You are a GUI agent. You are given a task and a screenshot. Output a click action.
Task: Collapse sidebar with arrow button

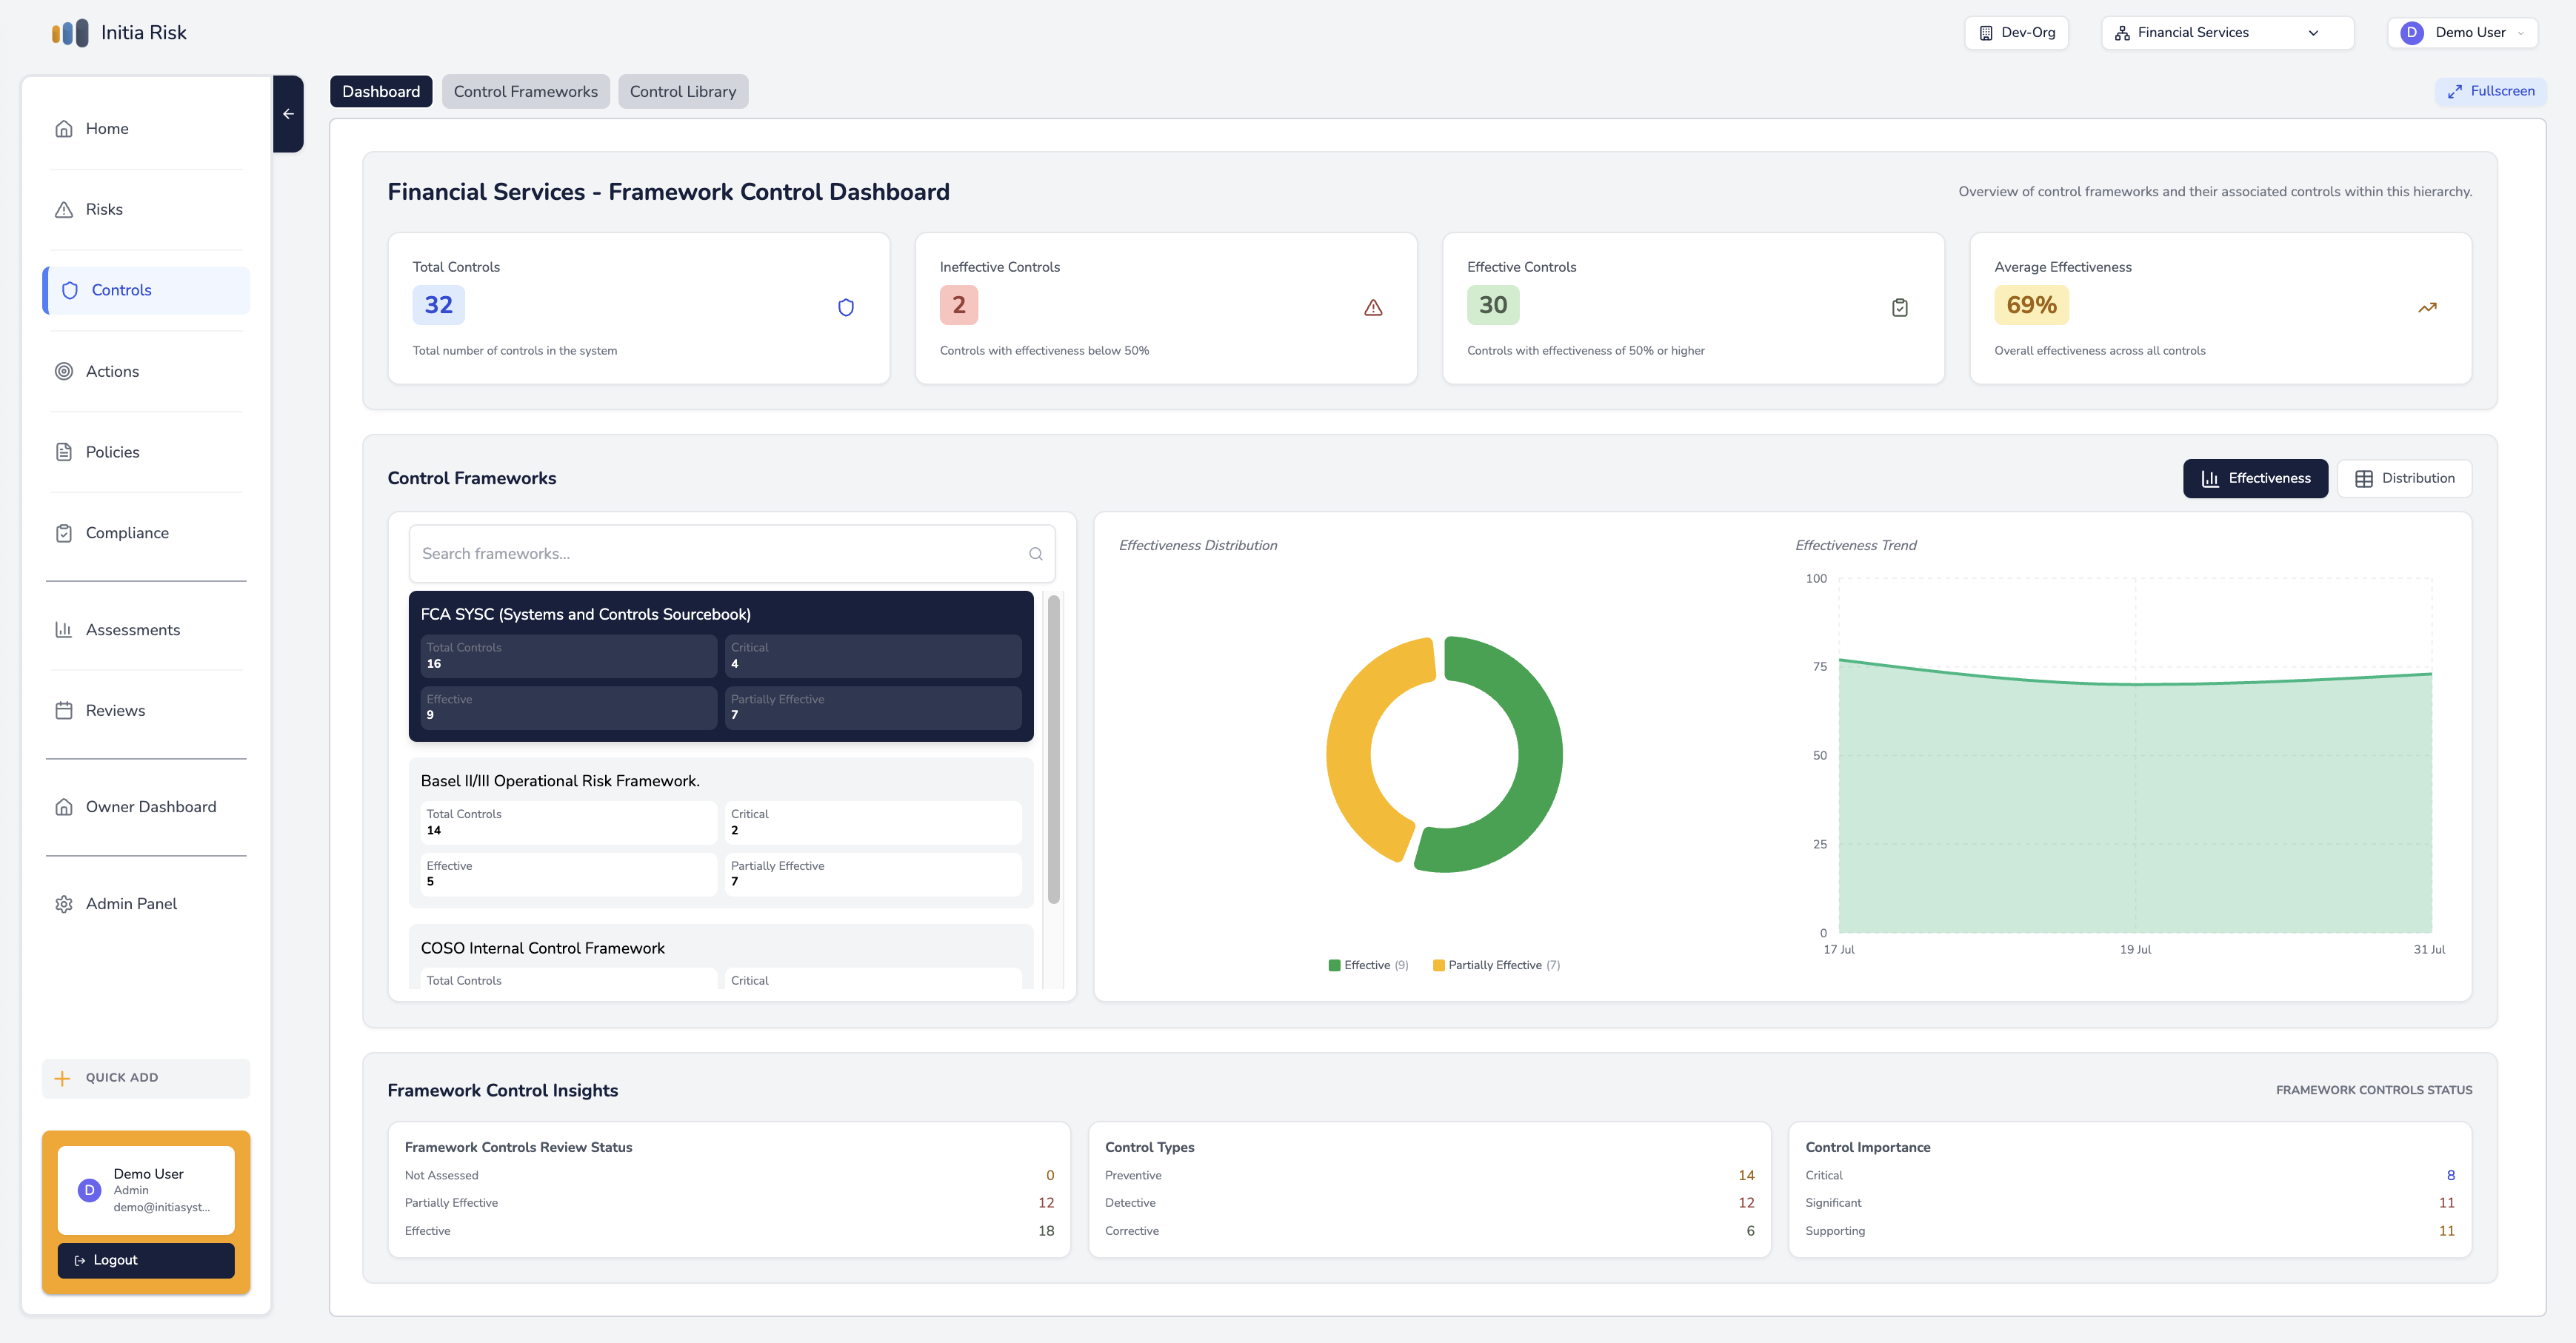288,114
